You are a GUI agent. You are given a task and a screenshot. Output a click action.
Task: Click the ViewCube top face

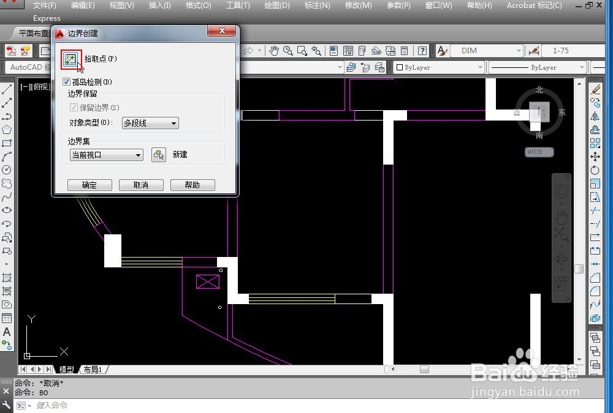[539, 112]
